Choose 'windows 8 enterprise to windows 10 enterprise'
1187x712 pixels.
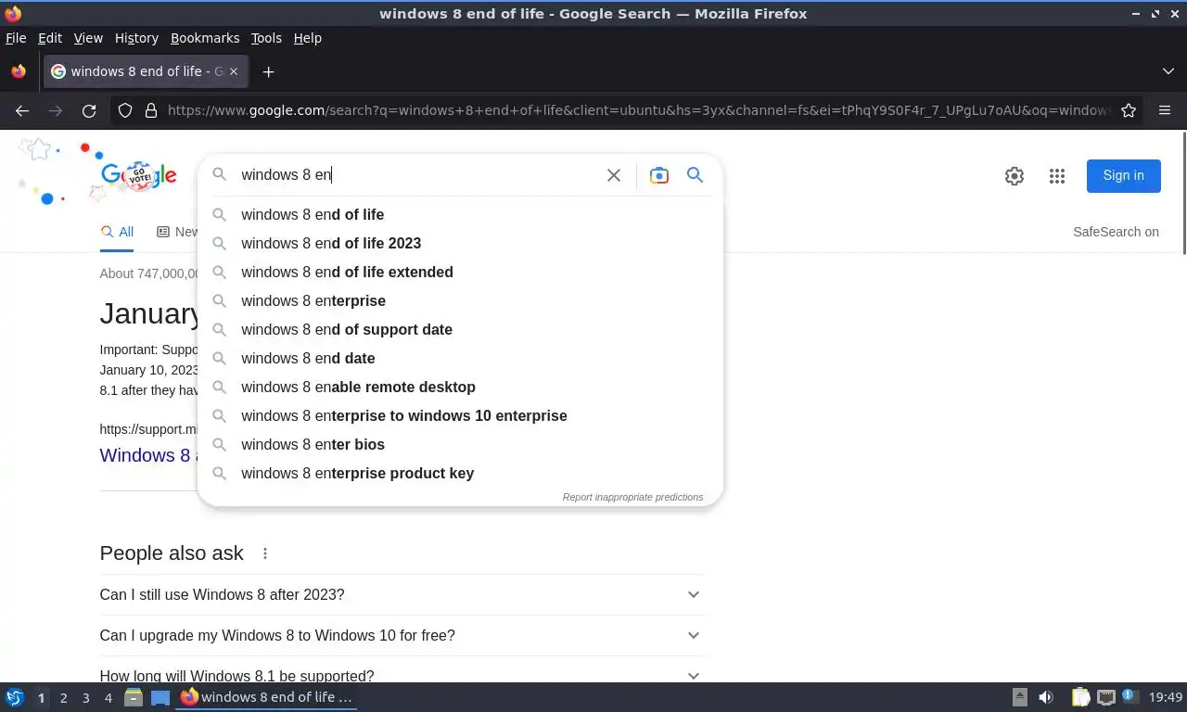coord(460,415)
